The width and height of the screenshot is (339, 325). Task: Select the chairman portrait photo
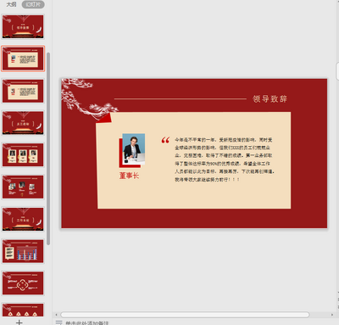(133, 149)
